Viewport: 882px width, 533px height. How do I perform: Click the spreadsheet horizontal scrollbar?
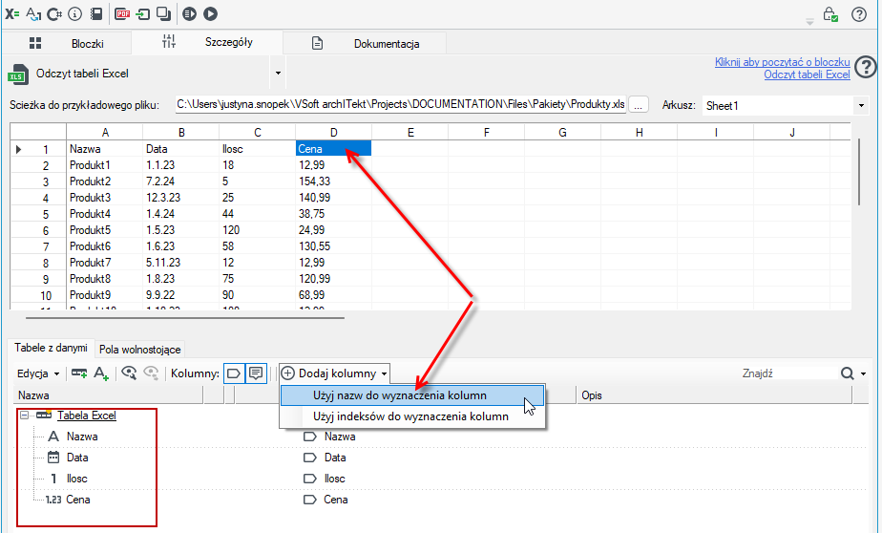point(184,318)
